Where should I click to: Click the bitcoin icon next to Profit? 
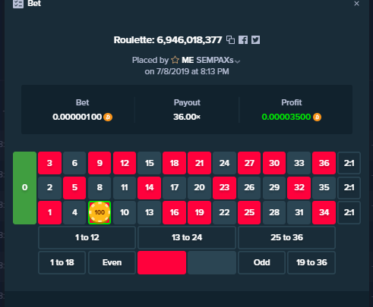pyautogui.click(x=317, y=117)
